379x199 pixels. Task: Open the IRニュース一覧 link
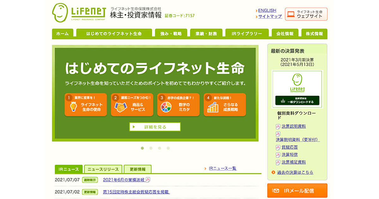click(222, 169)
